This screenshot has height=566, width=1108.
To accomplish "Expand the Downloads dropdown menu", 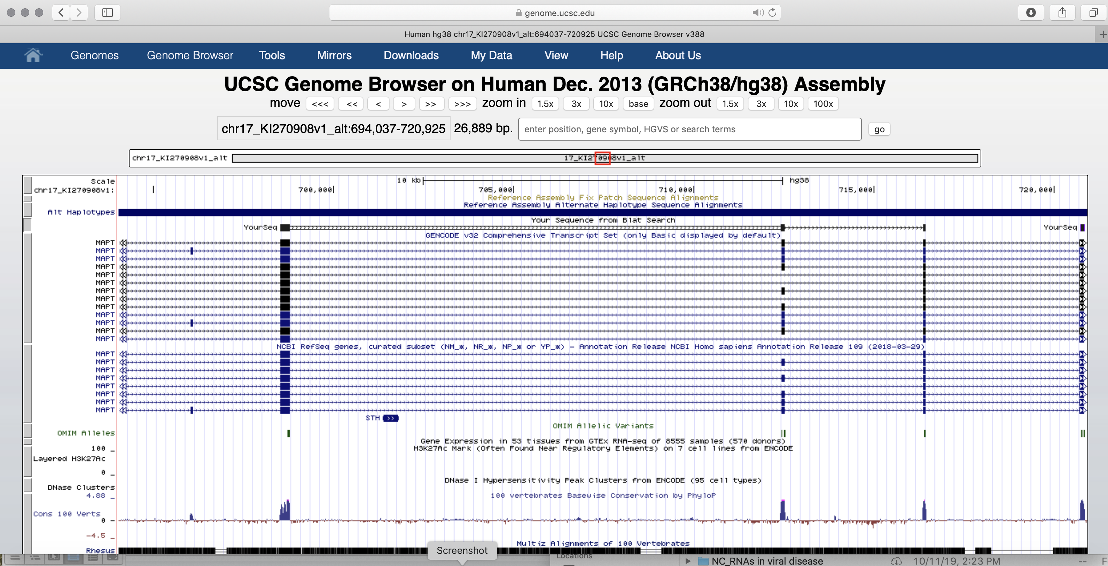I will point(411,55).
